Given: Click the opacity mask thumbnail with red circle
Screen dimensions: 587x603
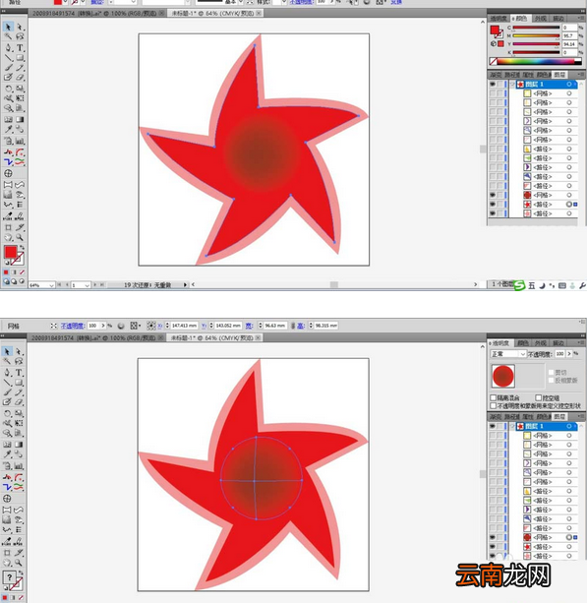Looking at the screenshot, I should [x=503, y=376].
